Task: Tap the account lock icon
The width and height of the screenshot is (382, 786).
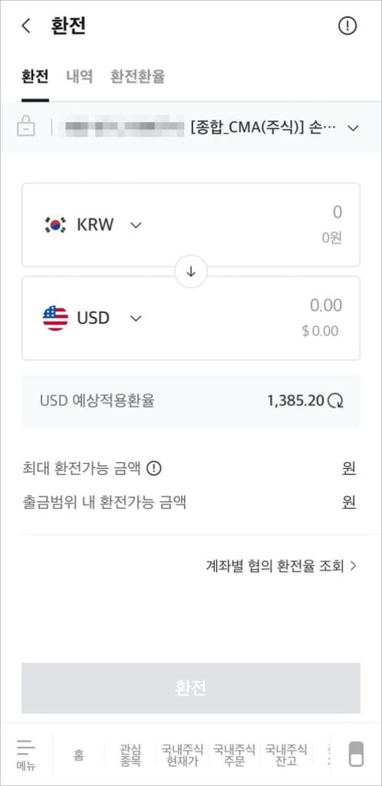Action: (26, 127)
